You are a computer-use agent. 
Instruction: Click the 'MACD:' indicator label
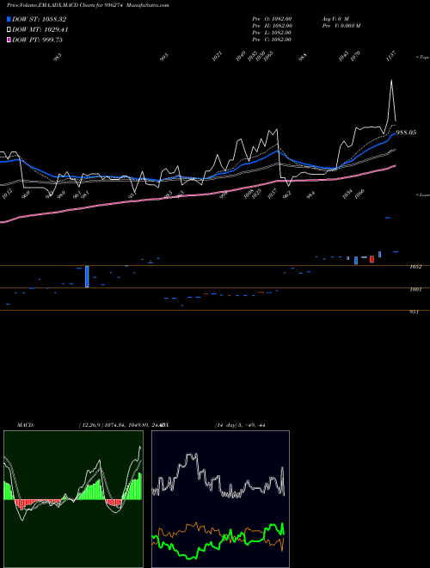pyautogui.click(x=25, y=425)
